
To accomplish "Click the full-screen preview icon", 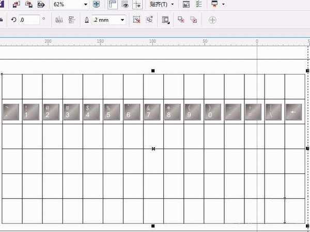I will coord(96,4).
